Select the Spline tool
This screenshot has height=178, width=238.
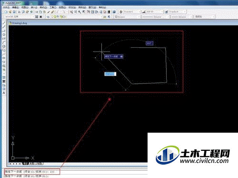point(4,54)
